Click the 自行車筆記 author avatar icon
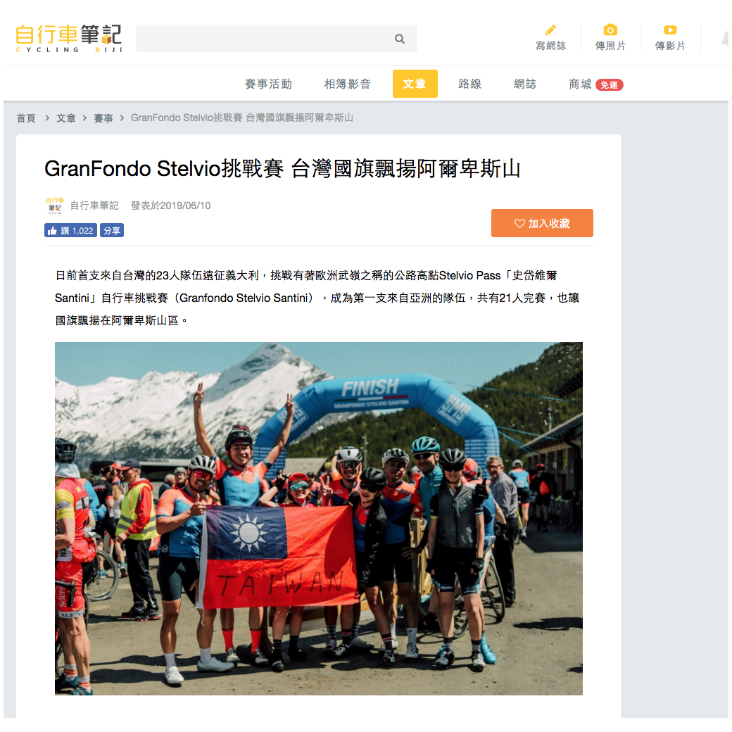The width and height of the screenshot is (732, 732). point(55,206)
